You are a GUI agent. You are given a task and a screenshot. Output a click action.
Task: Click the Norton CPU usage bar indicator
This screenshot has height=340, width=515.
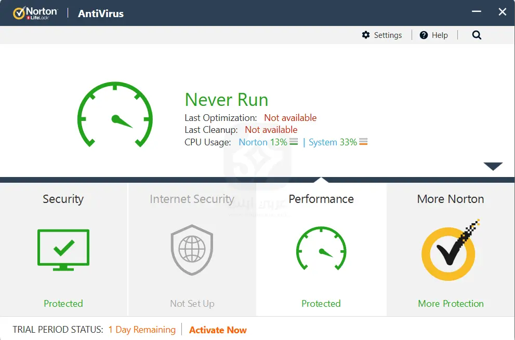tap(294, 142)
